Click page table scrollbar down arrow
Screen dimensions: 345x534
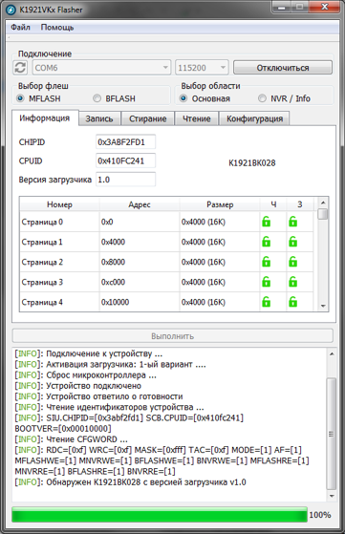(x=323, y=306)
